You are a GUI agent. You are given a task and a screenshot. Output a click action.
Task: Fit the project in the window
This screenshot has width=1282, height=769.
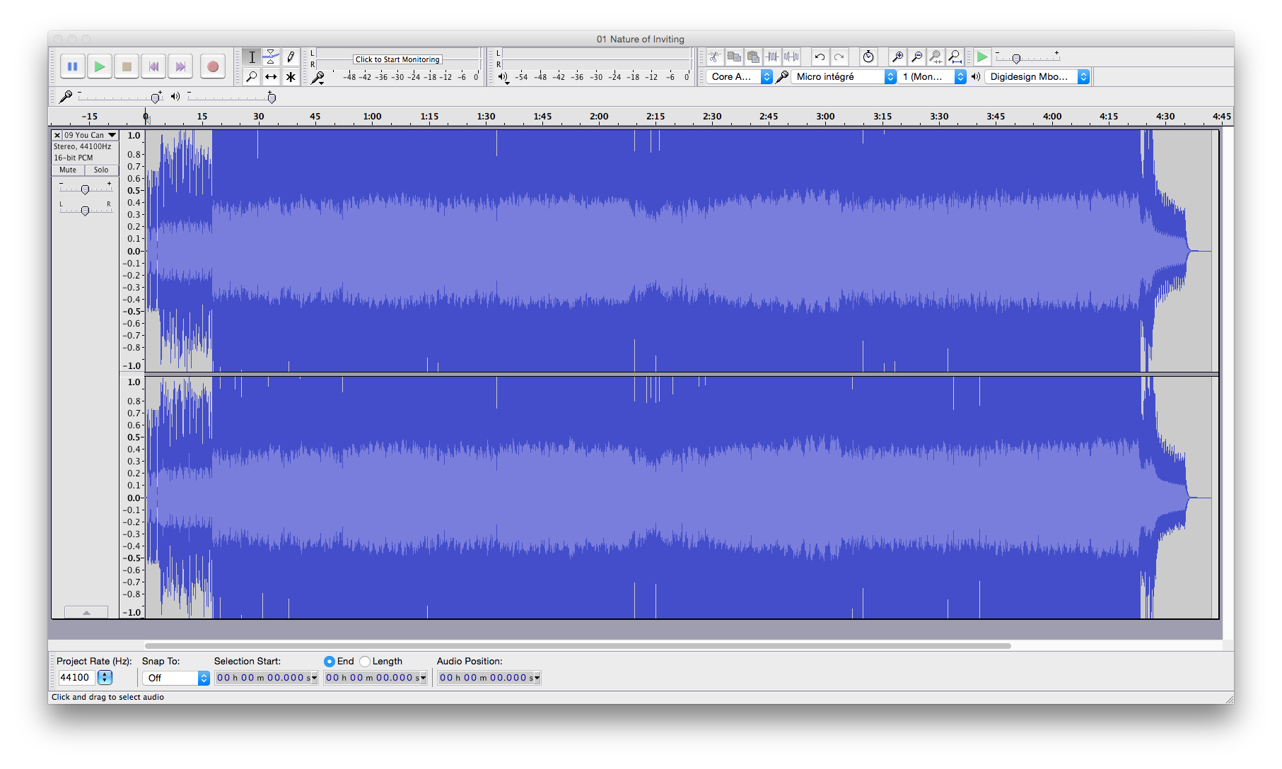[x=955, y=57]
